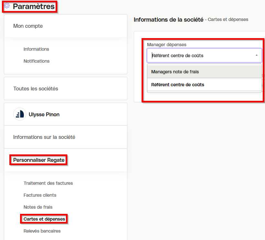The height and width of the screenshot is (240, 265).
Task: Open Notes de frais settings
Action: pyautogui.click(x=38, y=207)
